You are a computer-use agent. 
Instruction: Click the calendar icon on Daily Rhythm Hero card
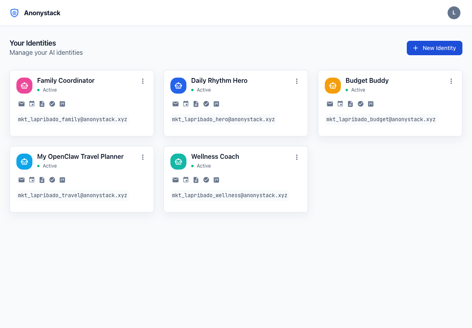(x=186, y=104)
